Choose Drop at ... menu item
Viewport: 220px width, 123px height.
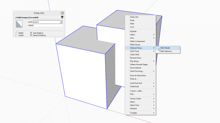(x=140, y=79)
